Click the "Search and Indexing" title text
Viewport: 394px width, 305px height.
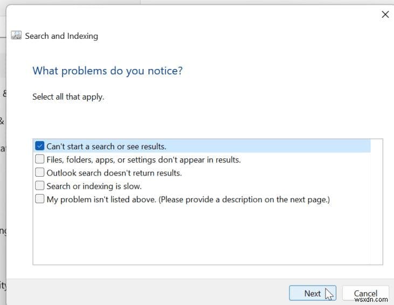coord(61,36)
